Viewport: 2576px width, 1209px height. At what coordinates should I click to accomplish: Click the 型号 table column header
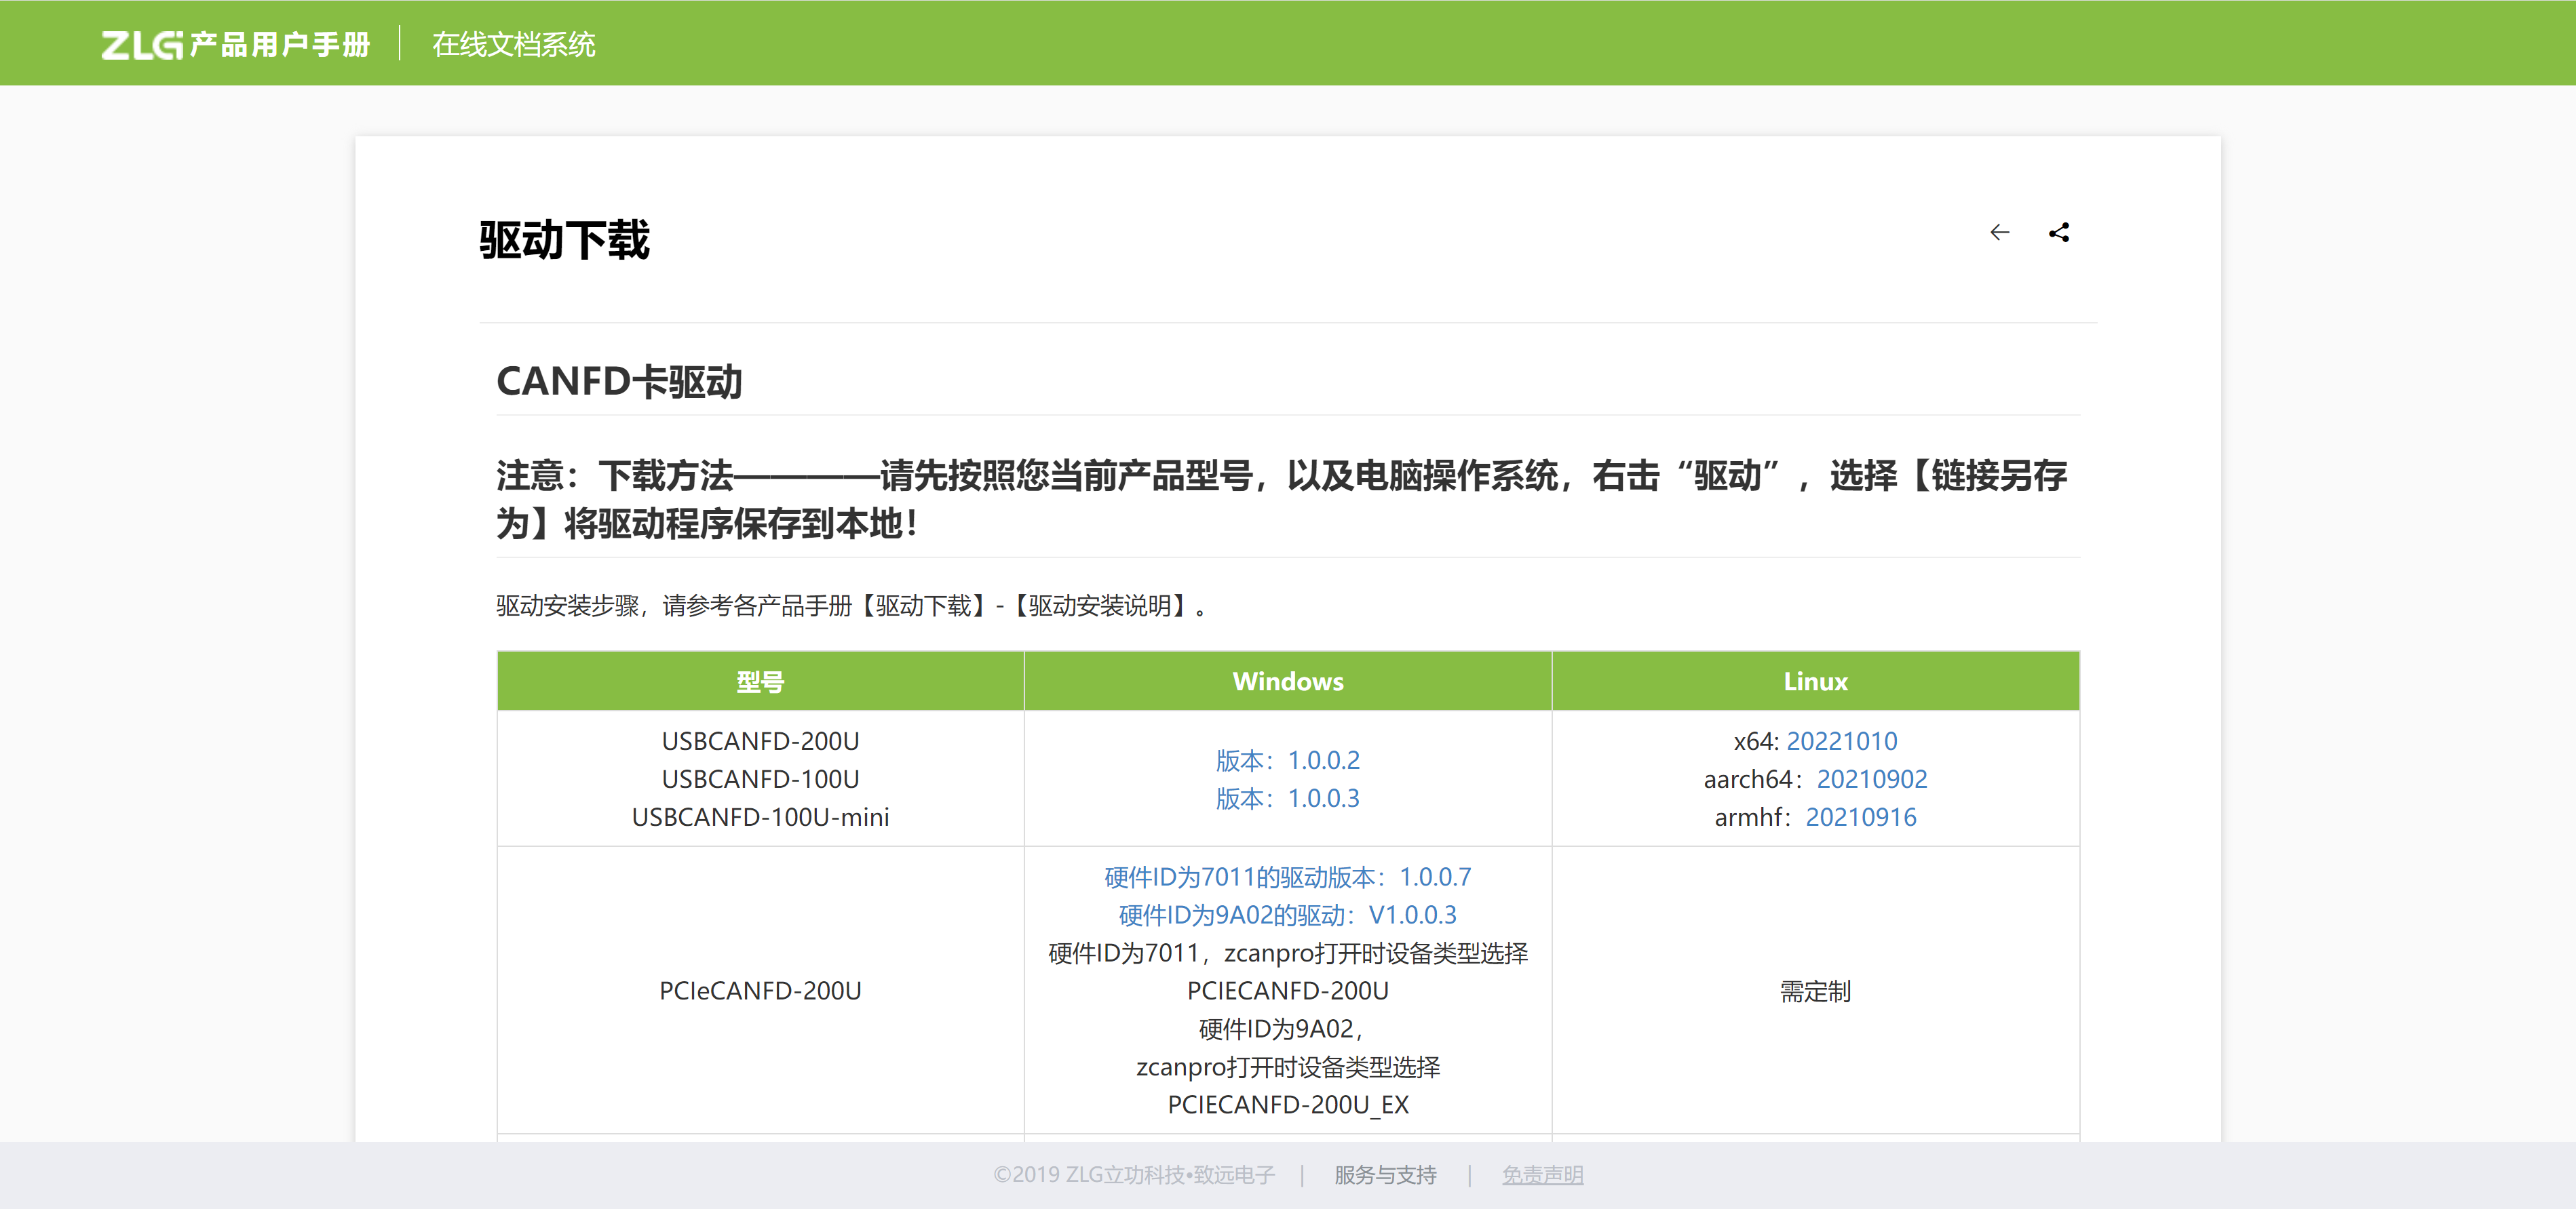click(x=760, y=681)
